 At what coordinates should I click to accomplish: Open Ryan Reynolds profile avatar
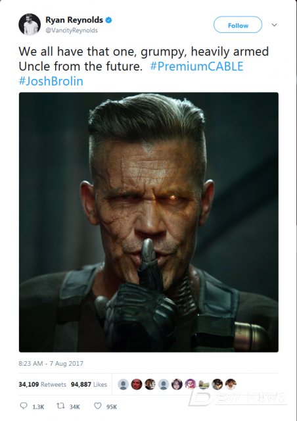click(x=30, y=24)
